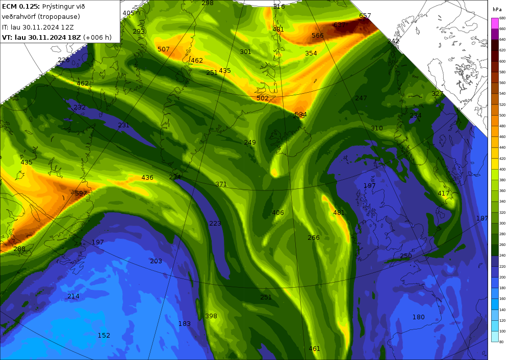This screenshot has height=360, width=510.
Task: Click the map value '183'
Action: click(185, 324)
